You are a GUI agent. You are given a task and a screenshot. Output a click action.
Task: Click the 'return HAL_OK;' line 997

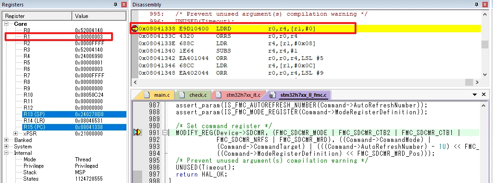point(201,174)
